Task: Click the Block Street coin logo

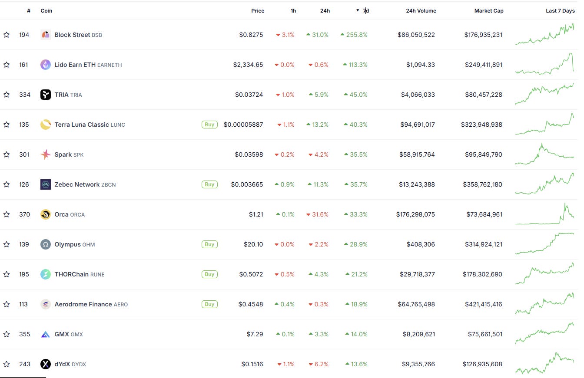Action: (46, 35)
